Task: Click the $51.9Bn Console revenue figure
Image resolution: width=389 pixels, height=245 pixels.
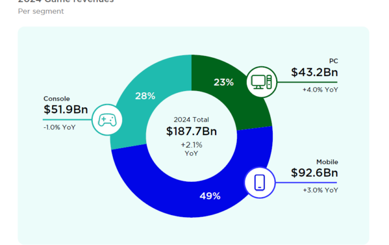Action: (66, 110)
